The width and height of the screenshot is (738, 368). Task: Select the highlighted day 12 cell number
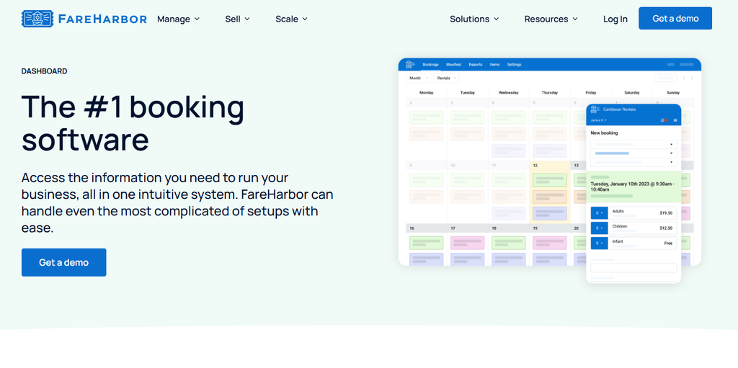click(x=535, y=165)
